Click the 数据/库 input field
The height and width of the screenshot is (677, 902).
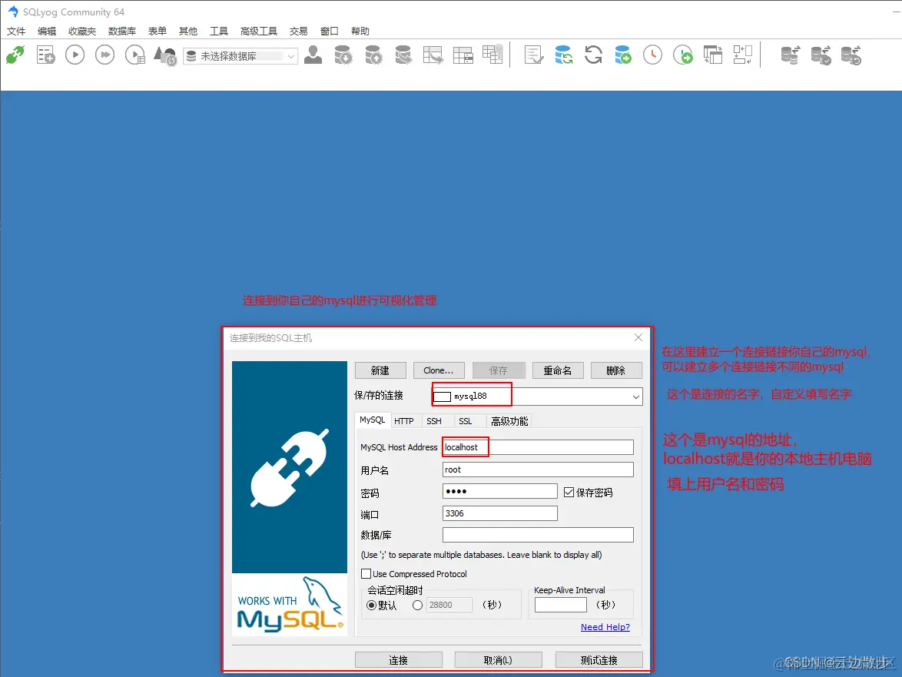538,535
